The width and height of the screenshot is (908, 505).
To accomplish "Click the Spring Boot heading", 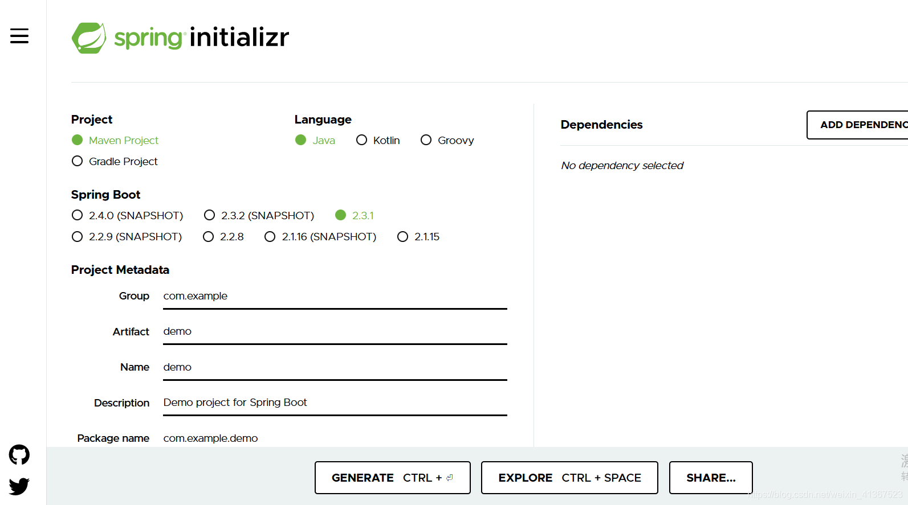I will click(x=105, y=195).
